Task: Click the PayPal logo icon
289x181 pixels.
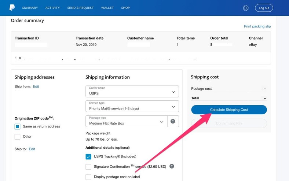Action: 12,8
